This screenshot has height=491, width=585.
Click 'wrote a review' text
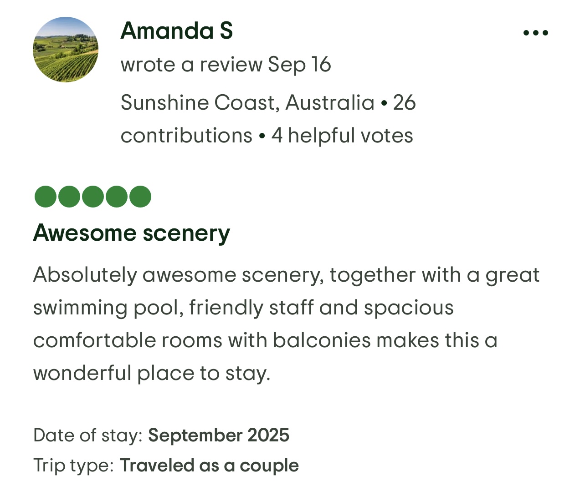(191, 65)
